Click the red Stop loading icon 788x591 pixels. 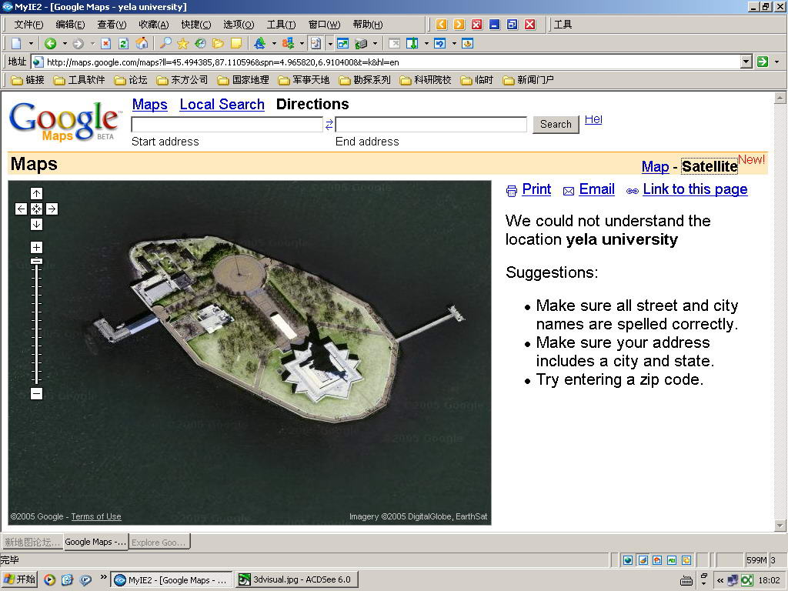(x=105, y=44)
